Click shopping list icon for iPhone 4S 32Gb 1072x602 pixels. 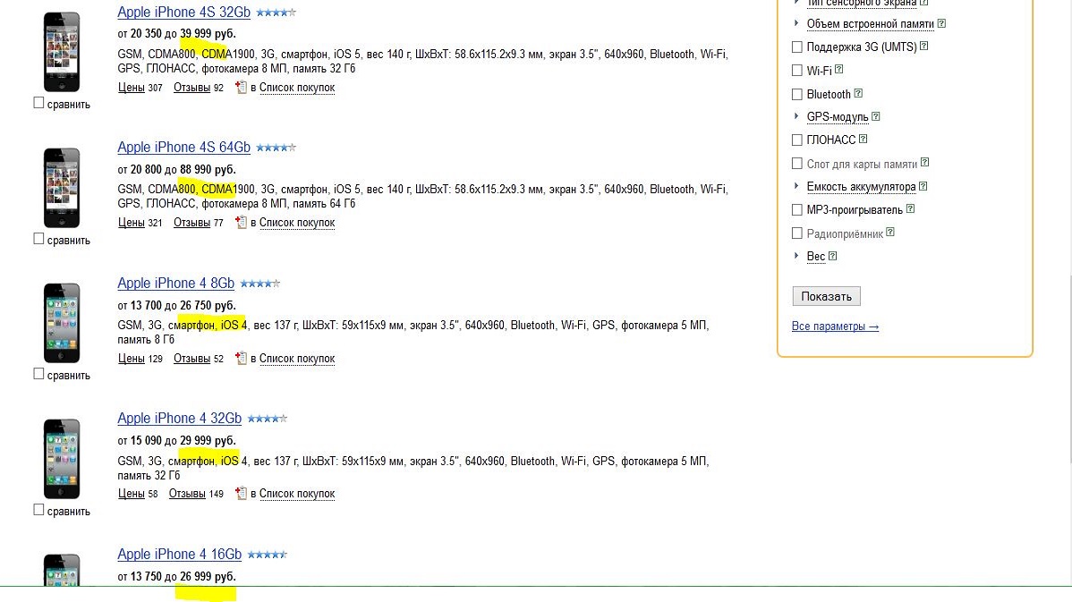click(x=240, y=88)
